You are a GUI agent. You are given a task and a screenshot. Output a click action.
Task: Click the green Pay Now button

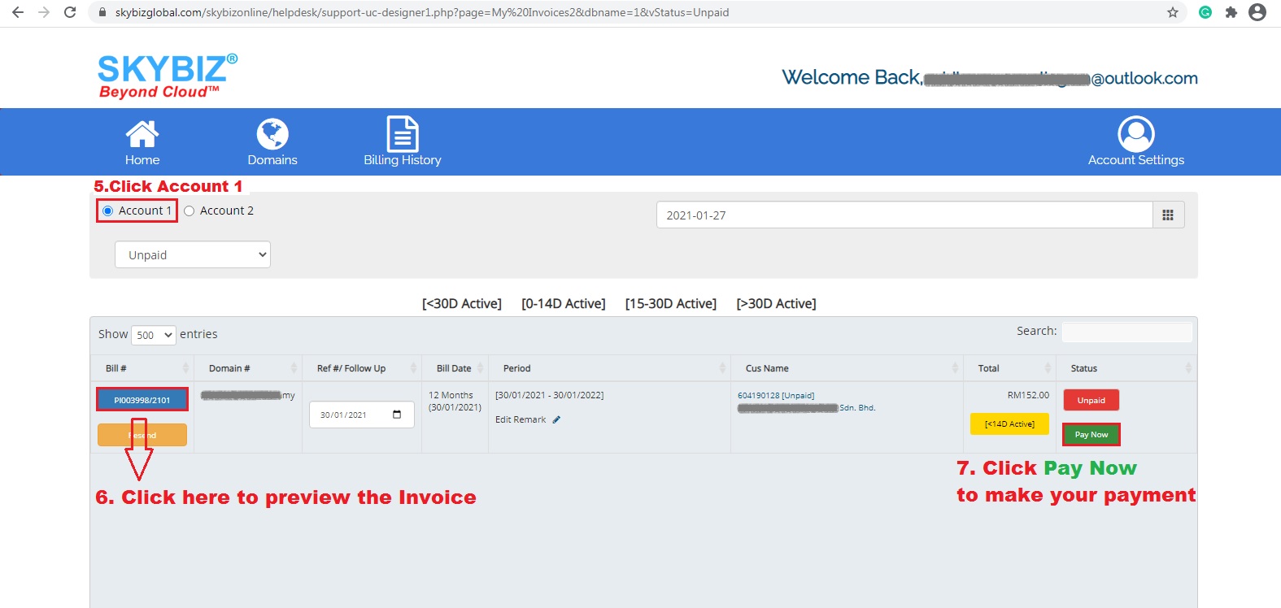1091,435
